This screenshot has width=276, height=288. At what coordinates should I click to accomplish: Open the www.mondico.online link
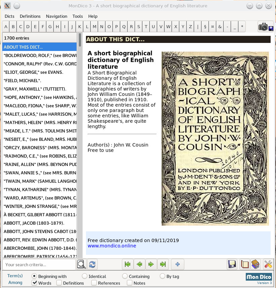(112, 246)
